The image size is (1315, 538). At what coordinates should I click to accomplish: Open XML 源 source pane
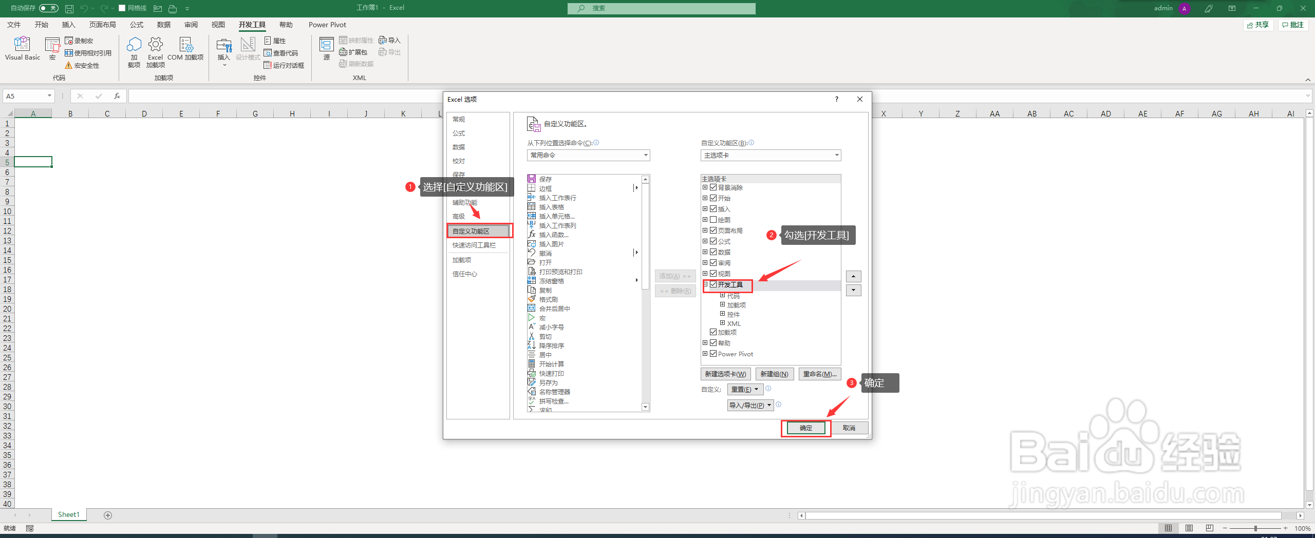[x=327, y=49]
